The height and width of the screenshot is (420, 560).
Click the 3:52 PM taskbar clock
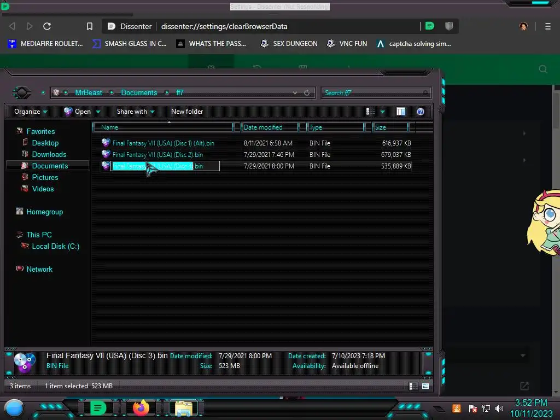coord(531,403)
